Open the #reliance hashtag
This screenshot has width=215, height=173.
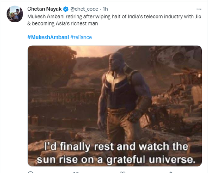pos(81,37)
